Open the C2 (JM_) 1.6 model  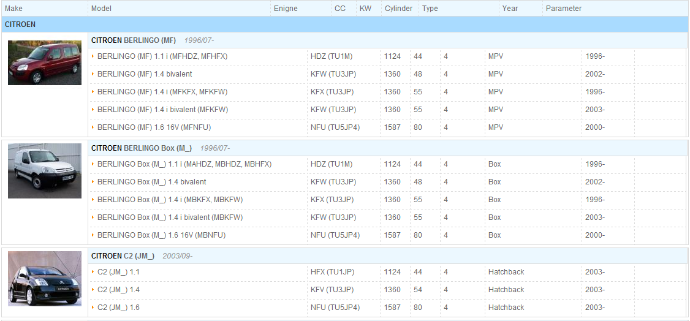118,308
